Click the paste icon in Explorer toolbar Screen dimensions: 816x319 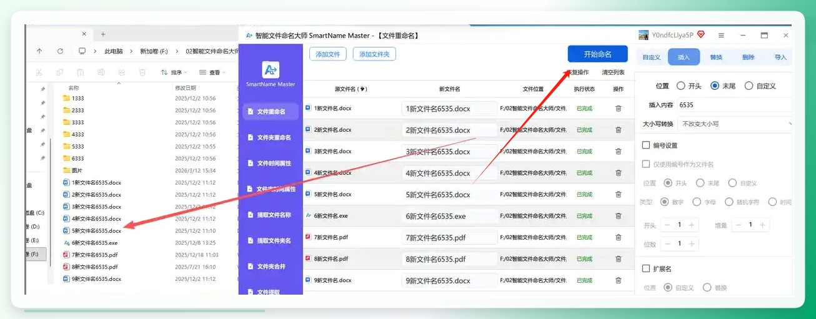pos(80,72)
